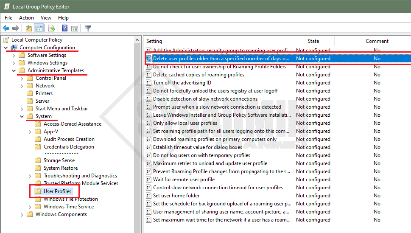Select 'Do not check for user ownership of Roaming Profile Folders'
The width and height of the screenshot is (411, 233).
coord(220,67)
